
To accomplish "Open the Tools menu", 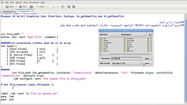I will (x=25, y=2).
